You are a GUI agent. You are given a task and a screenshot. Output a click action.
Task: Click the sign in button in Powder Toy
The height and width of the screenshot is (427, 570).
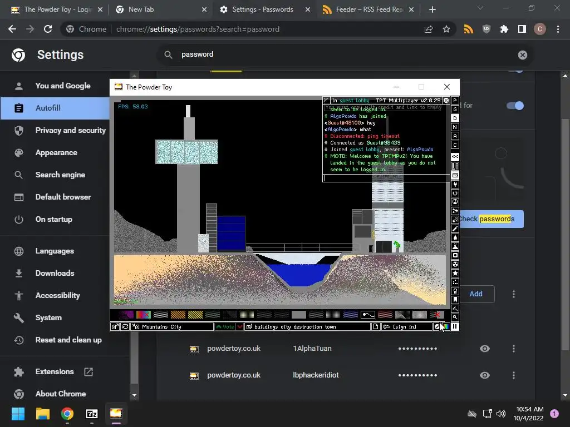coord(406,327)
